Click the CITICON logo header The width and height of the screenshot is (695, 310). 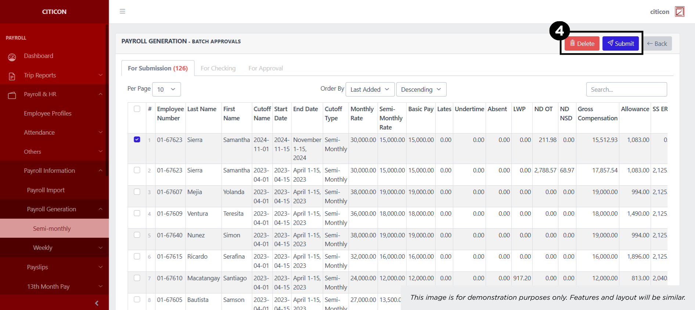(54, 12)
